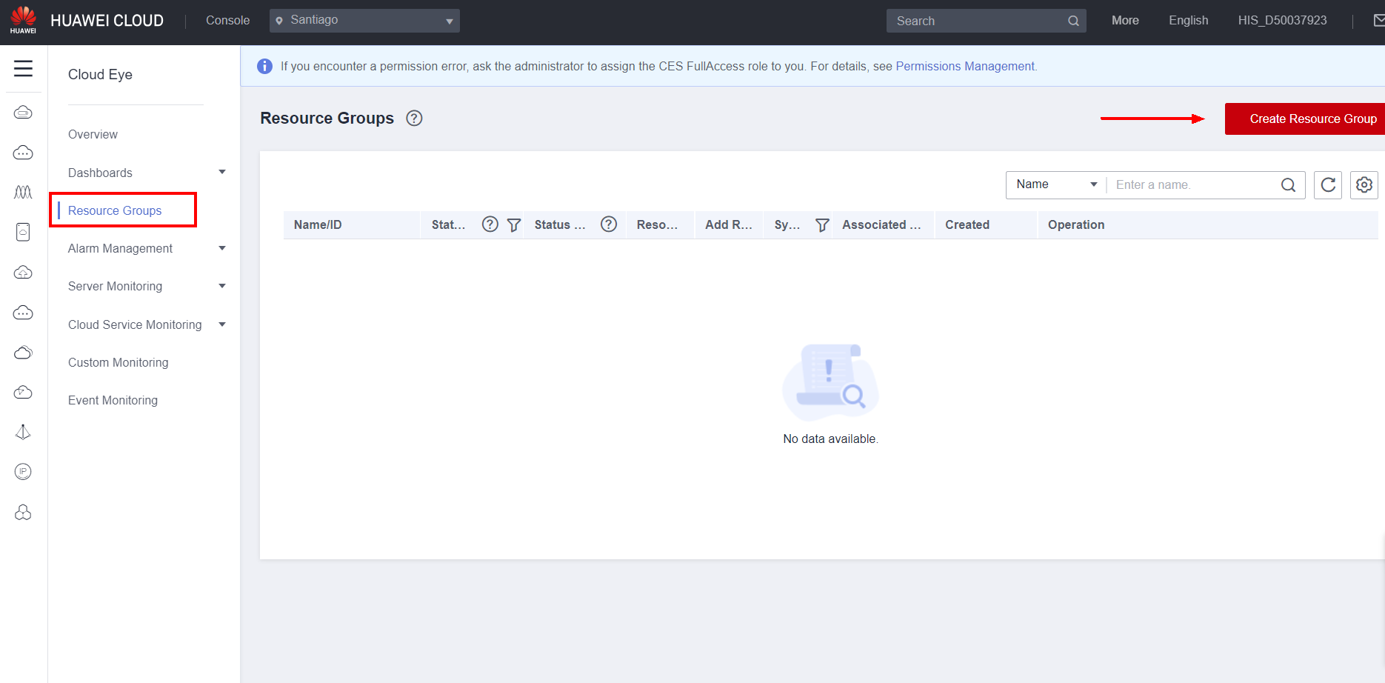The height and width of the screenshot is (683, 1385).
Task: Click the refresh table icon
Action: [x=1328, y=185]
